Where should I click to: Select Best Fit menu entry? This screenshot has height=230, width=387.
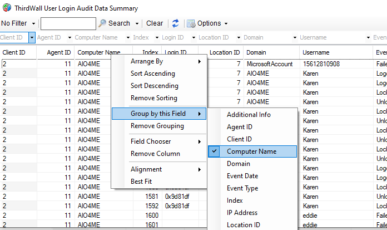tap(159, 182)
